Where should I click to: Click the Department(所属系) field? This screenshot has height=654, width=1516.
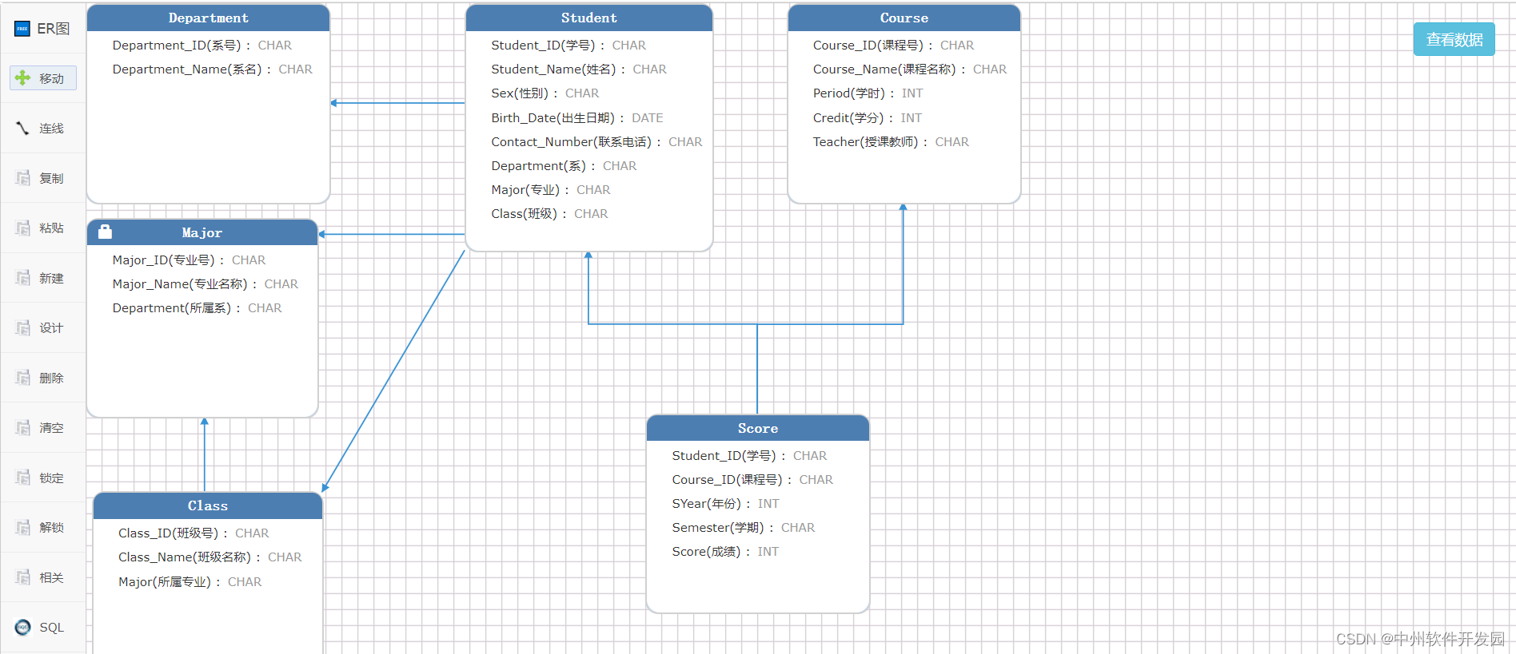(x=197, y=308)
